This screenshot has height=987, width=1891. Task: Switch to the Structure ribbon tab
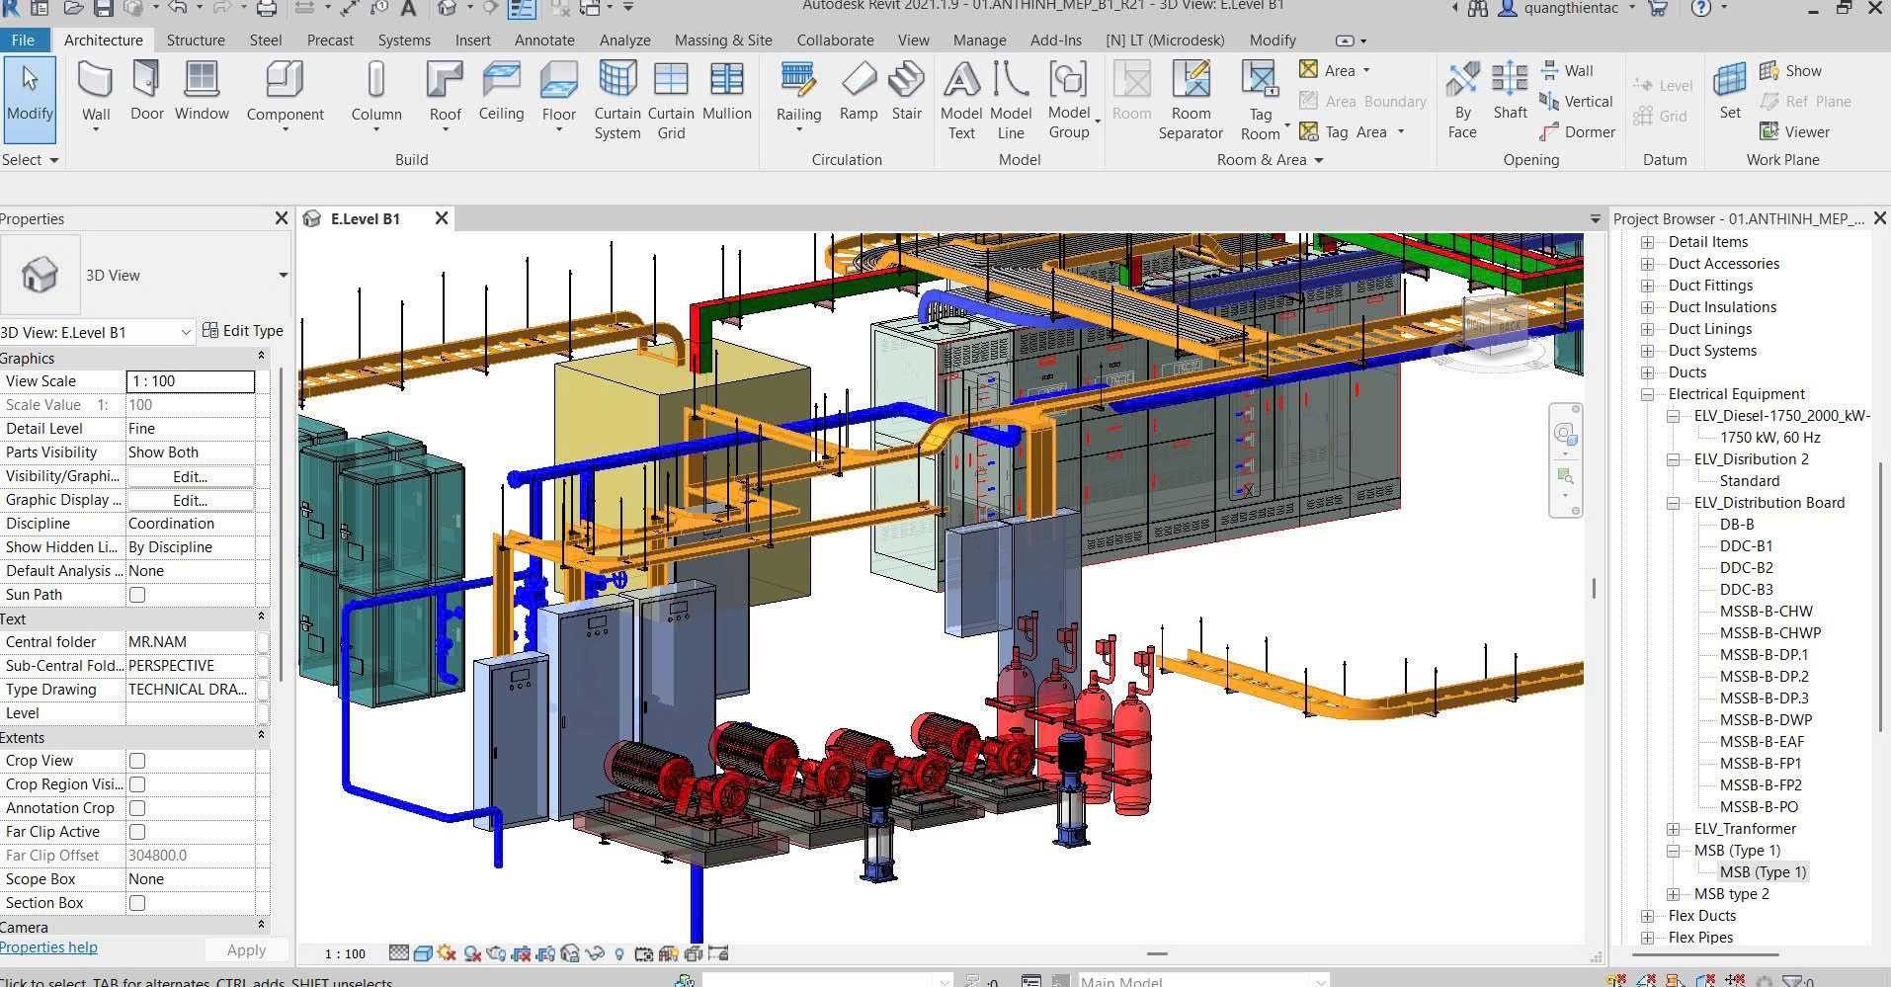click(196, 41)
